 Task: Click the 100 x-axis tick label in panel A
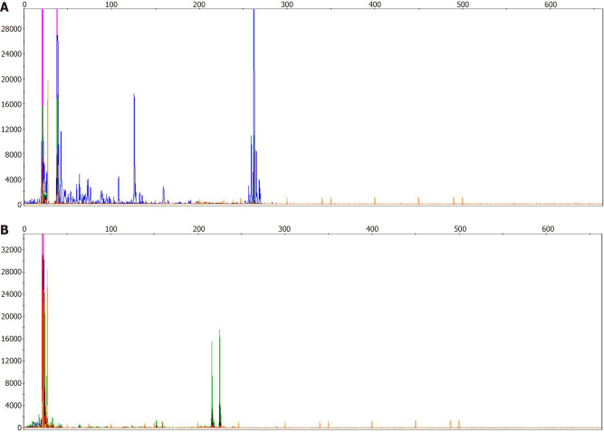pos(111,5)
